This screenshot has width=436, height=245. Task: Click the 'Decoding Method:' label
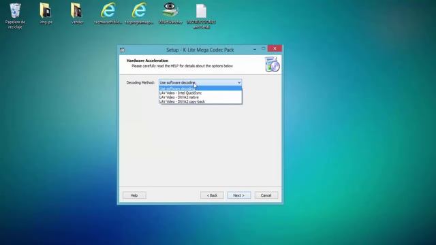(x=140, y=83)
